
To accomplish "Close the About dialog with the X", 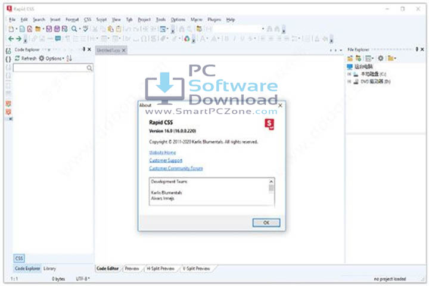I will point(280,105).
